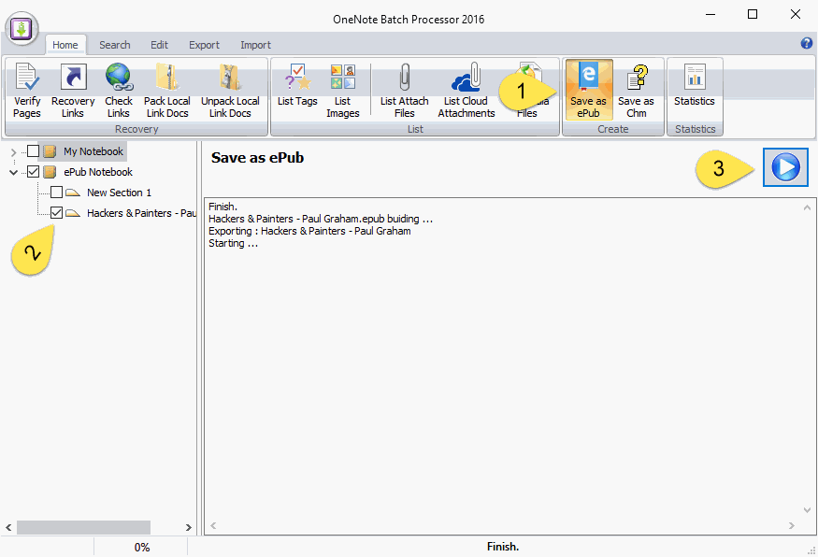Check the My Notebook checkbox
This screenshot has width=818, height=557.
tap(33, 151)
